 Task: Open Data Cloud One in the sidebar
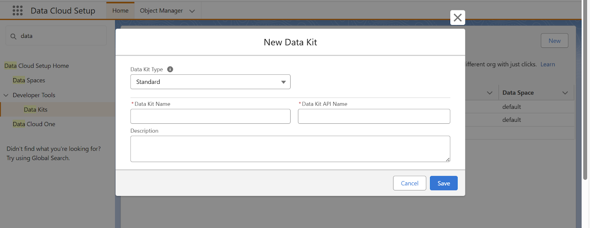pyautogui.click(x=34, y=124)
